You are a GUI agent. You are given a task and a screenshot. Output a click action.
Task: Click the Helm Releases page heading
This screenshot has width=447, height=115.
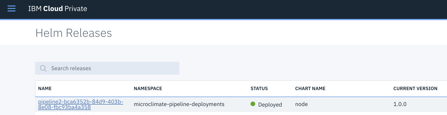[x=74, y=33]
